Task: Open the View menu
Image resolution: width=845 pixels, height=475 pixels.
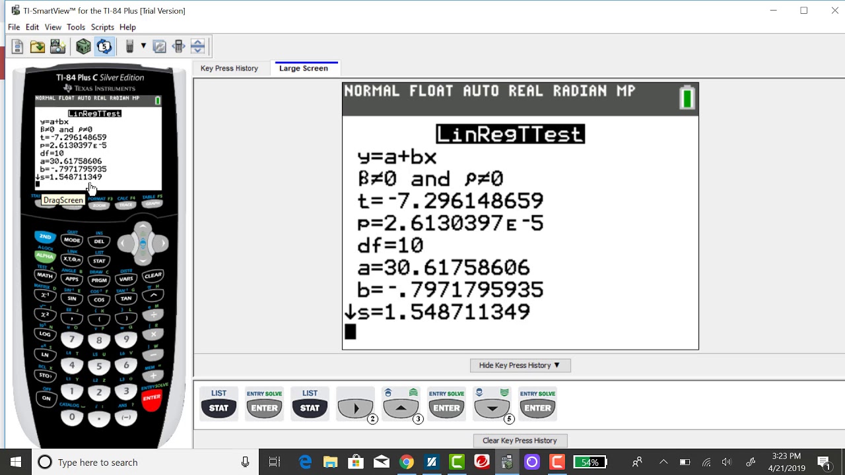Action: click(53, 27)
